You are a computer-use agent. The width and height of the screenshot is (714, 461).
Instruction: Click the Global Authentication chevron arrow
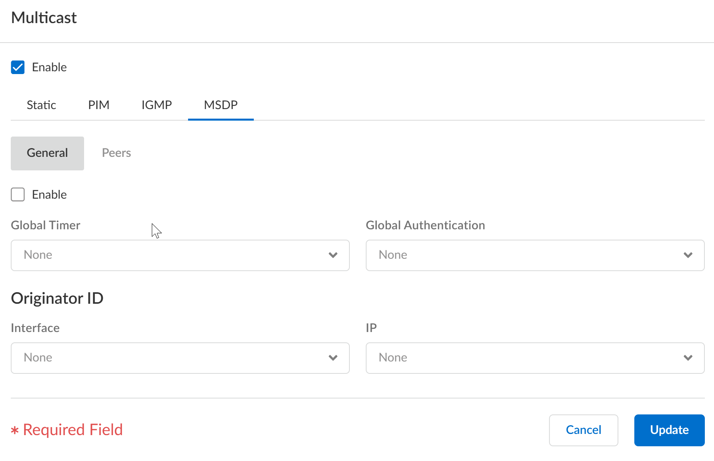point(688,255)
